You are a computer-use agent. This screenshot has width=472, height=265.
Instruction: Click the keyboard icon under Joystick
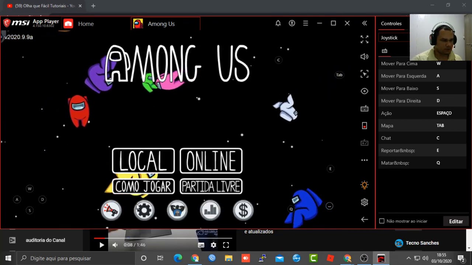(385, 51)
